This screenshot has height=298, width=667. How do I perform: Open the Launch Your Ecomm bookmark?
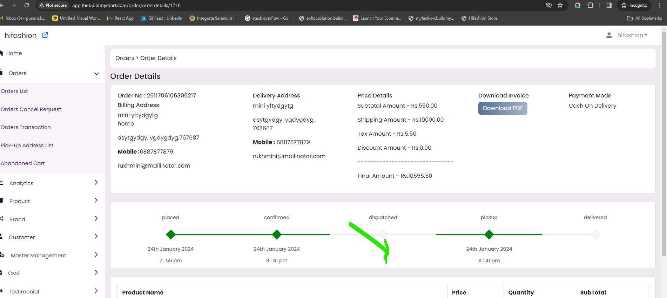tap(377, 18)
